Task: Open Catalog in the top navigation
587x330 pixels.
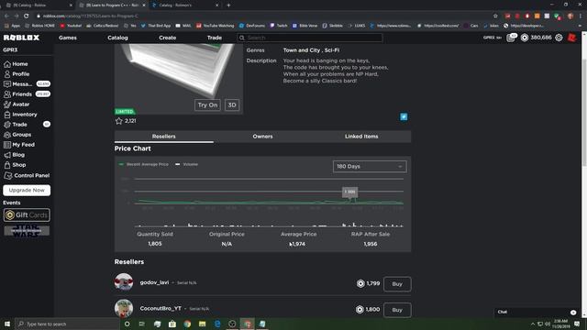Action: 117,38
